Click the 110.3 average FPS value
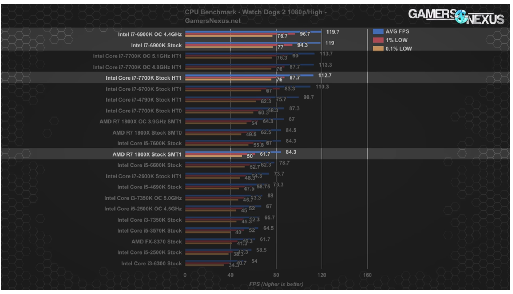Viewport: 513px width, 294px height. pos(322,86)
